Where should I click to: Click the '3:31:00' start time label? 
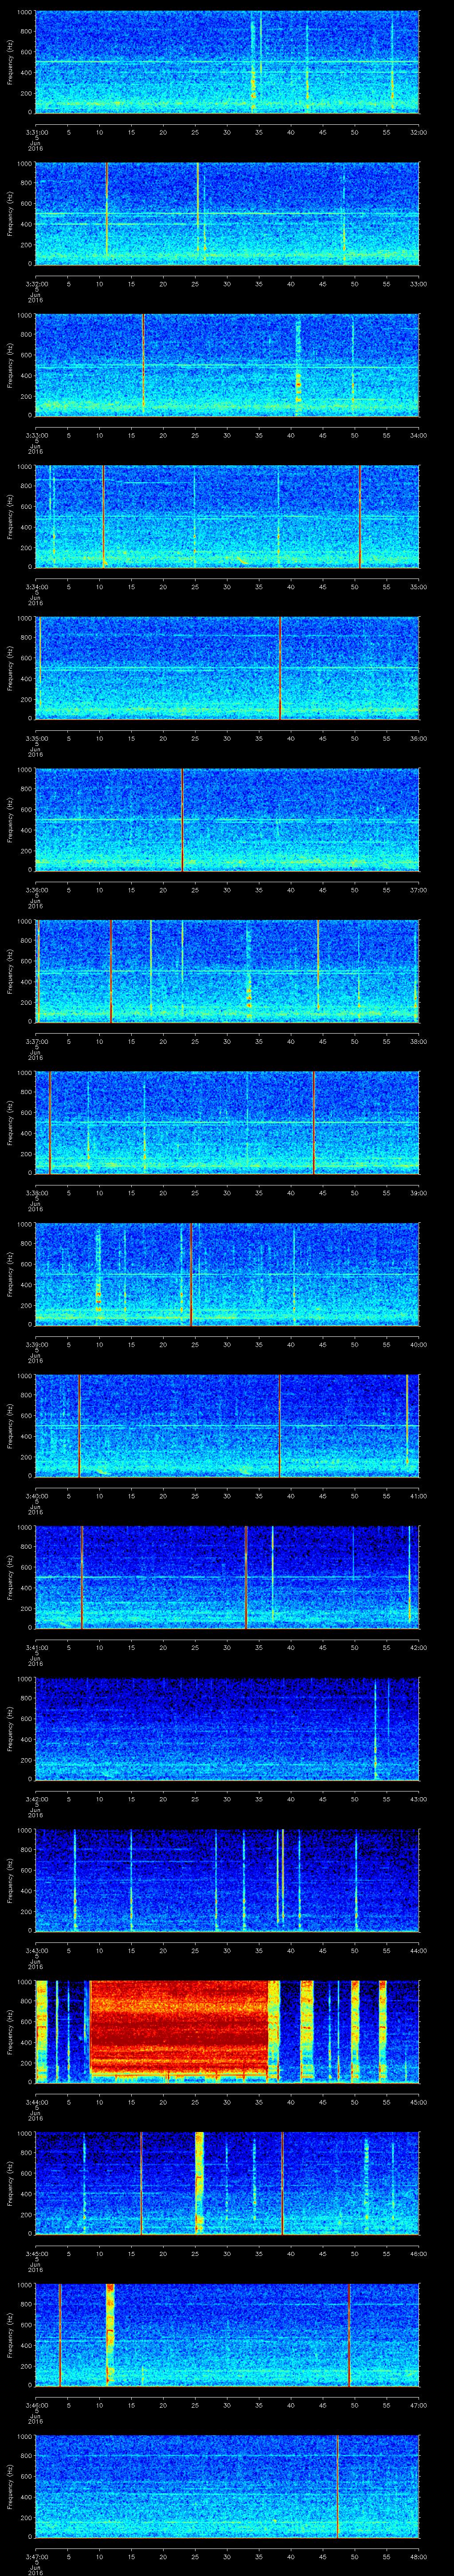click(36, 132)
